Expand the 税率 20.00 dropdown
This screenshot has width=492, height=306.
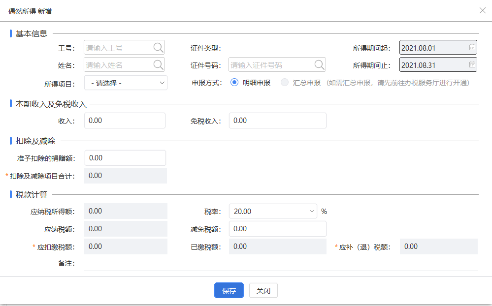pos(273,212)
